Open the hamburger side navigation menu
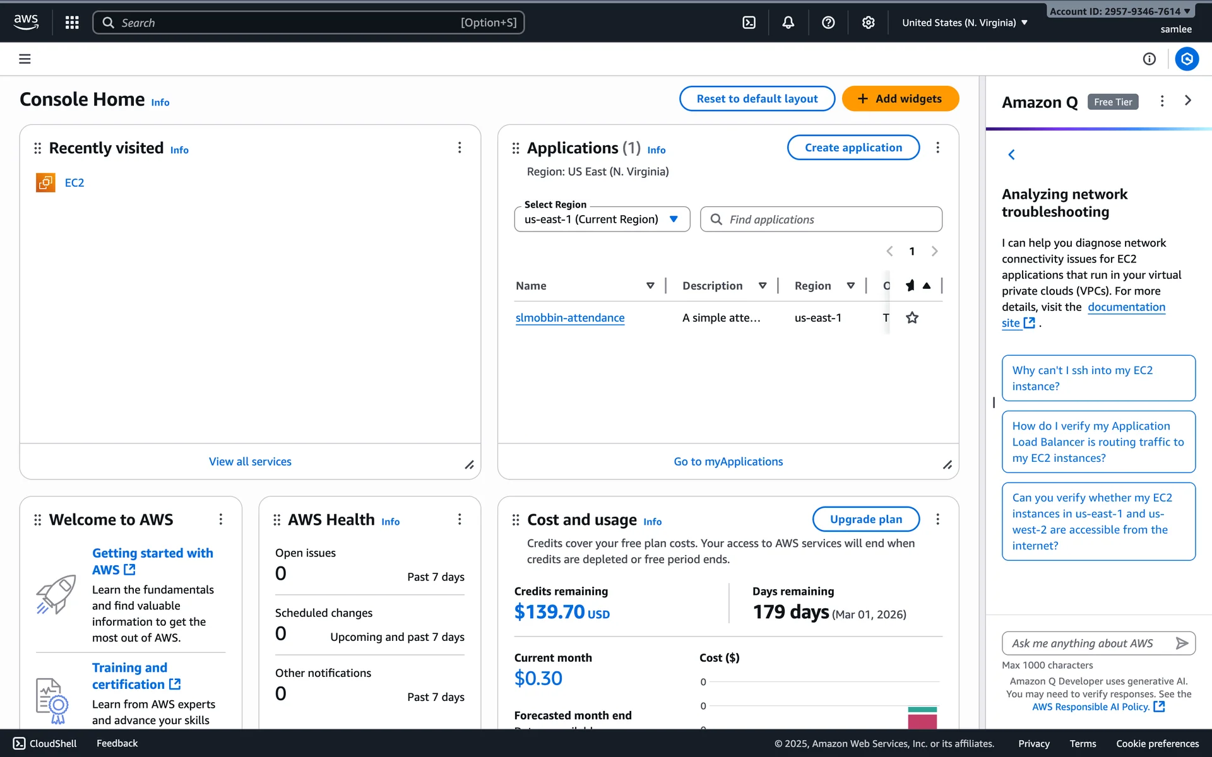The width and height of the screenshot is (1212, 757). (x=25, y=59)
